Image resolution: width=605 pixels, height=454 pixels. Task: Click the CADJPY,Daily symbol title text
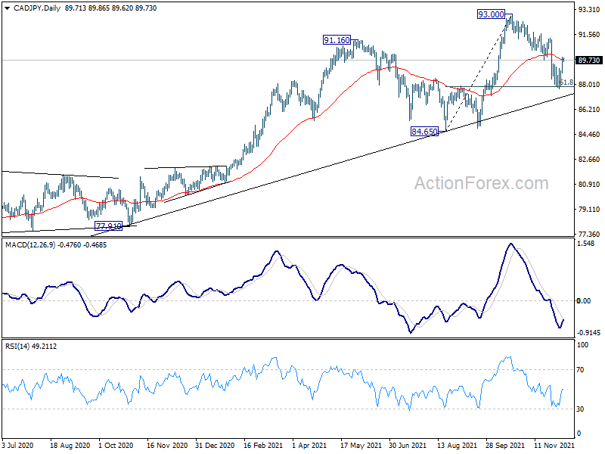[x=36, y=8]
